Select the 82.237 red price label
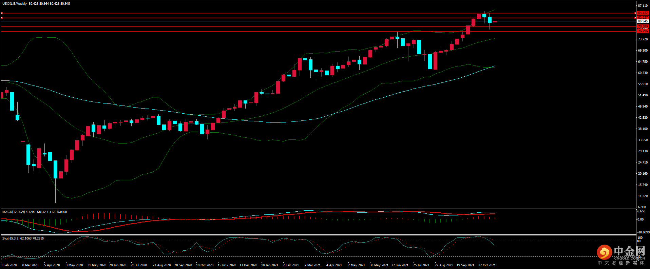The width and height of the screenshot is (650, 269). (643, 17)
